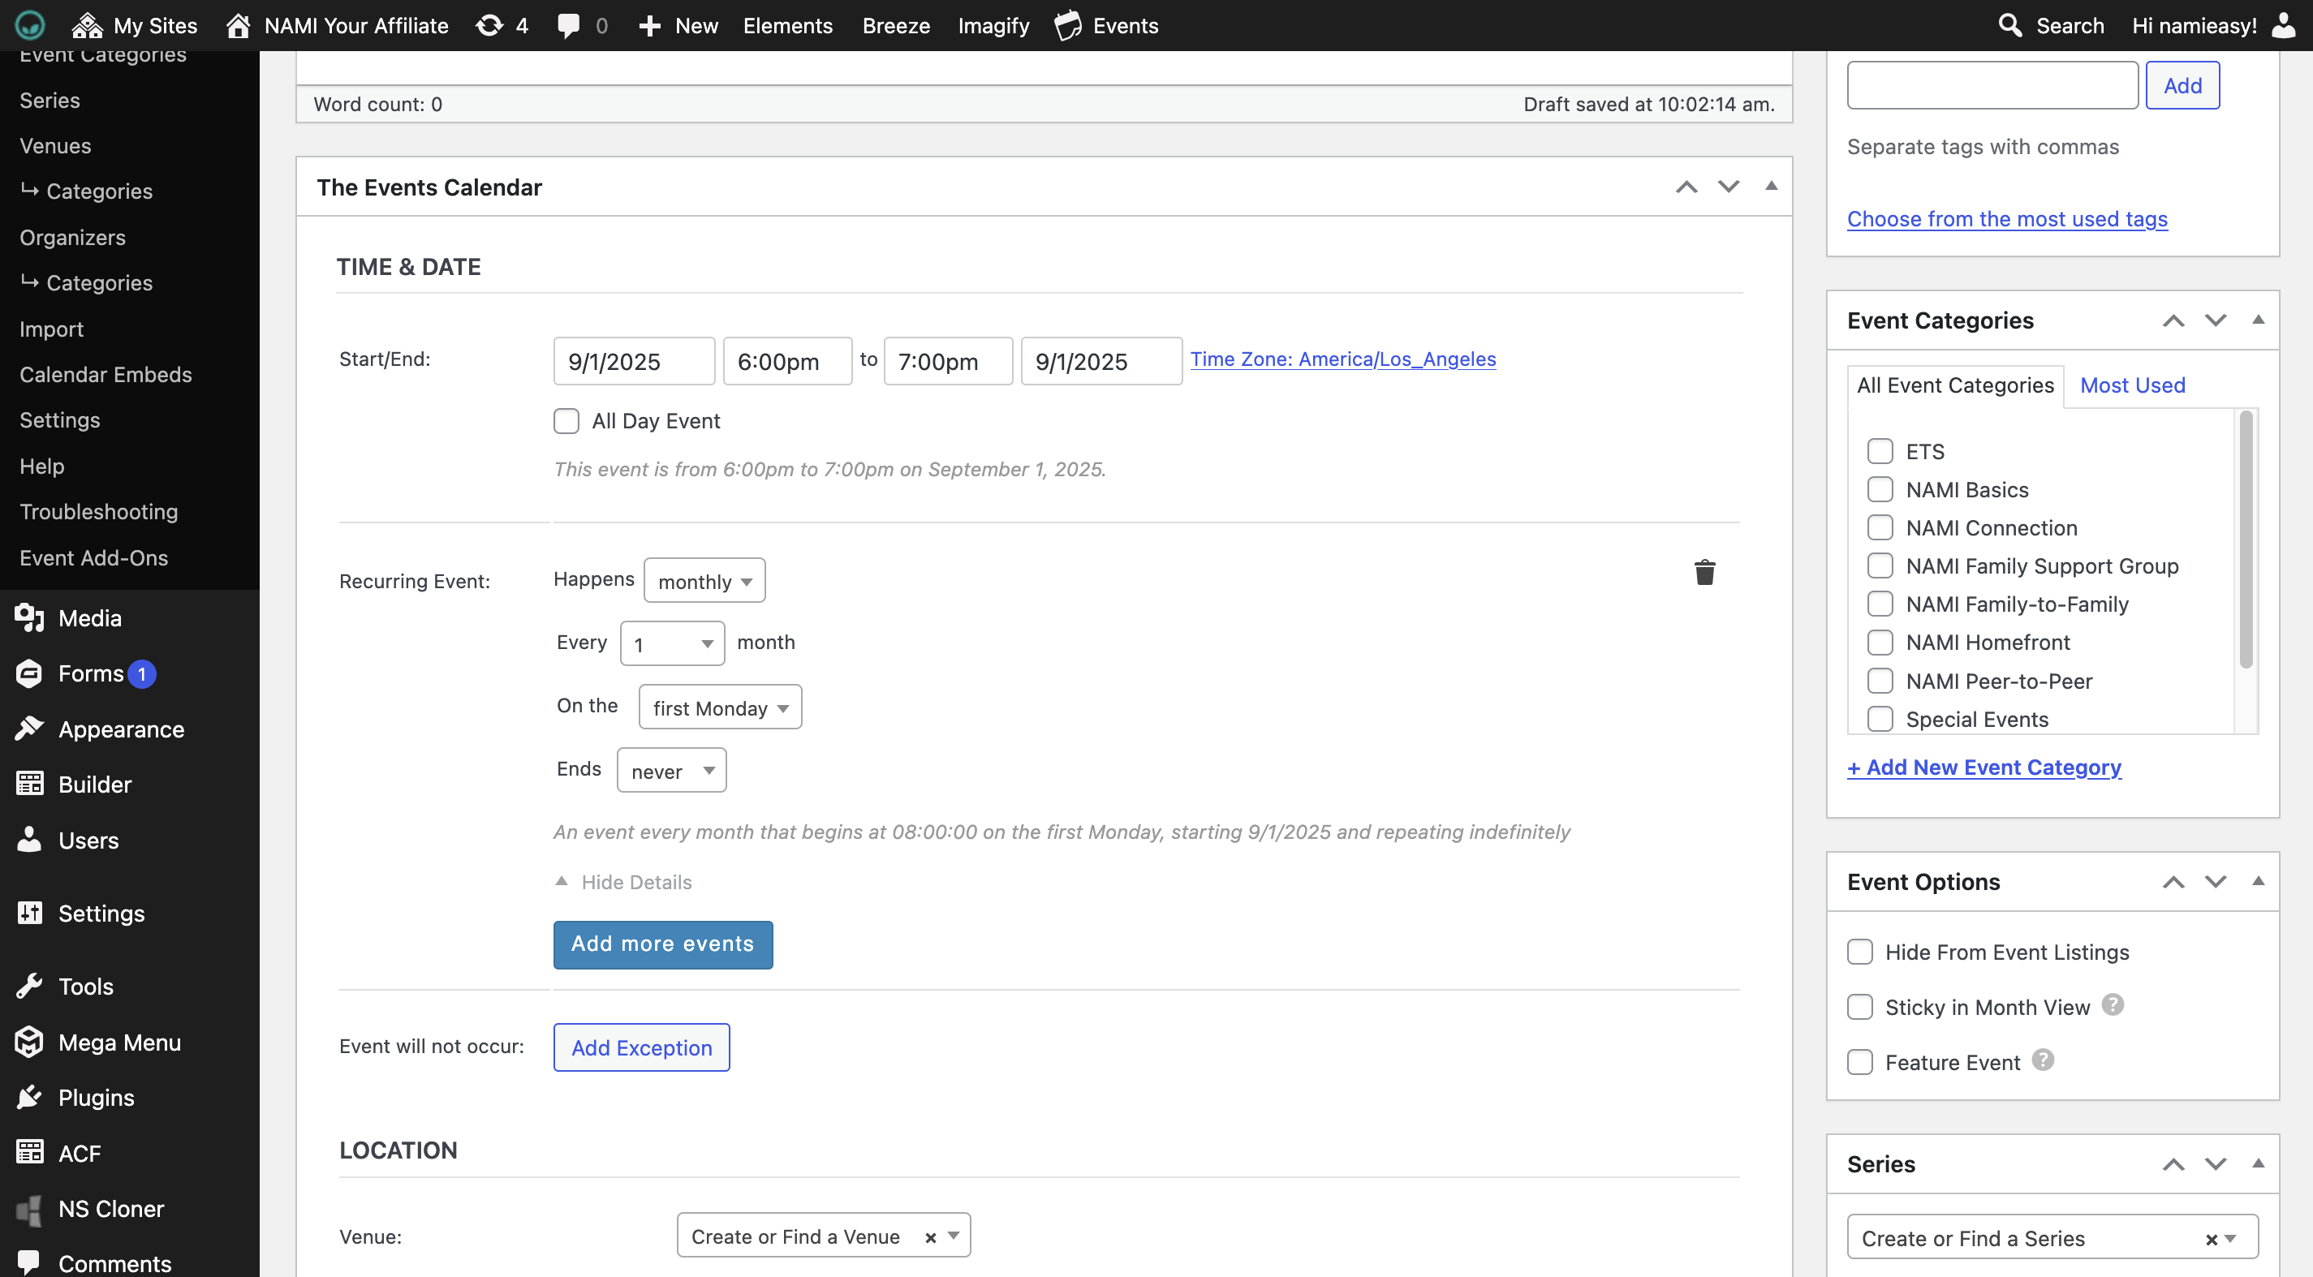Delete the recurrence rule with the trash icon

(x=1704, y=573)
